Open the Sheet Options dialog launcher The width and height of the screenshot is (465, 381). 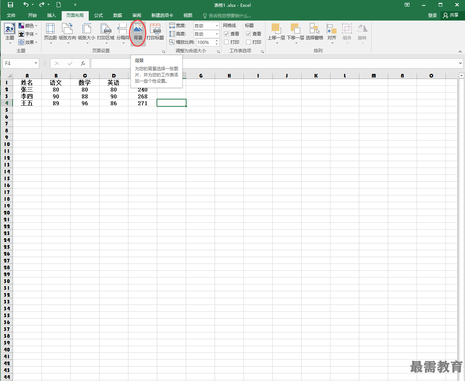(x=262, y=52)
